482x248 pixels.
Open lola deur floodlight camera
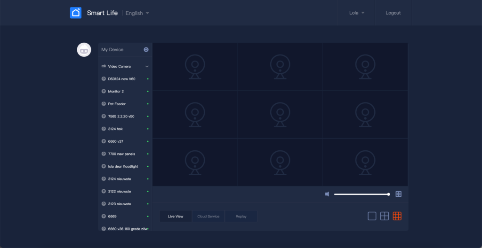125,166
